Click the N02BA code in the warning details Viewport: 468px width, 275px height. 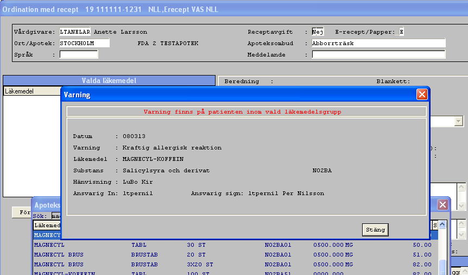point(322,171)
